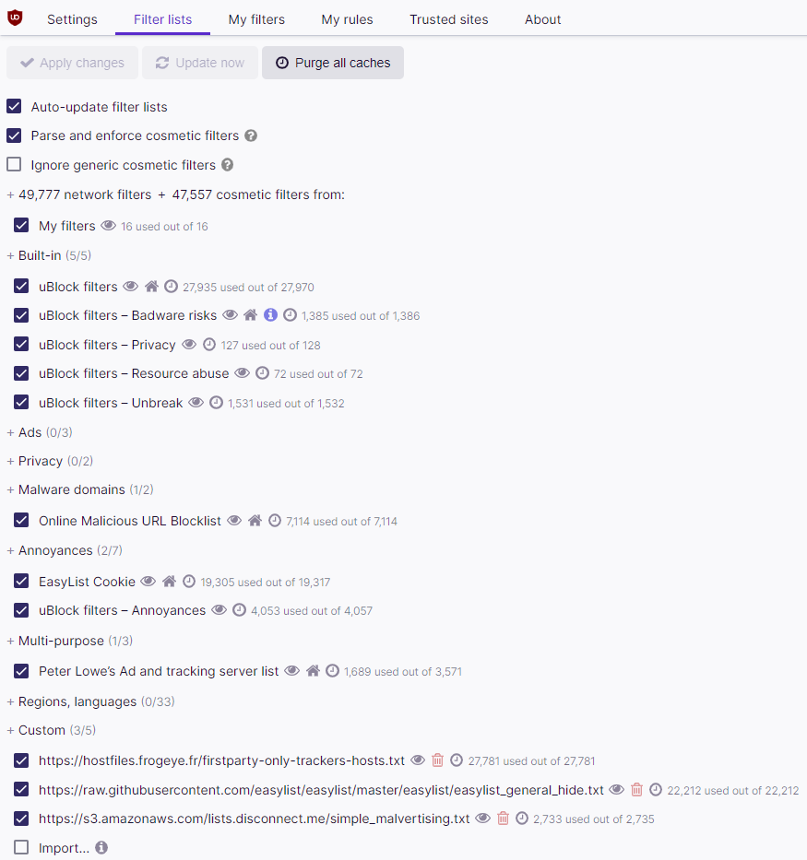The width and height of the screenshot is (807, 860).
Task: Open home page of Peter Lowe's list
Action: click(313, 671)
